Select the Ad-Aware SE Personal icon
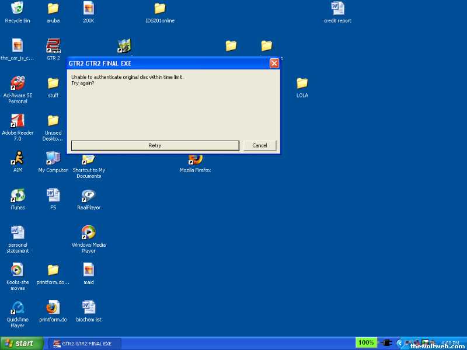The image size is (467, 350). (x=18, y=83)
